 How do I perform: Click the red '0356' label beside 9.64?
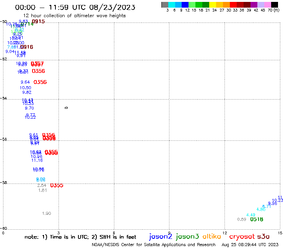pyautogui.click(x=40, y=82)
